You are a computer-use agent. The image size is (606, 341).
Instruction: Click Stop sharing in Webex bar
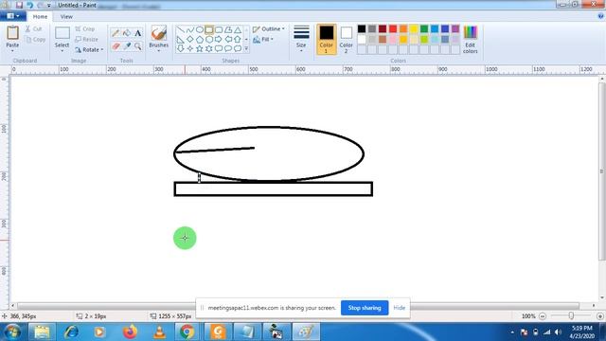point(365,308)
